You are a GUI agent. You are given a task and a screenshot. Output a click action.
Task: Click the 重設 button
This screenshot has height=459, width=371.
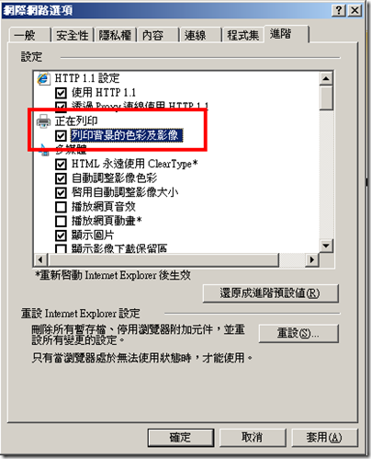pos(298,333)
